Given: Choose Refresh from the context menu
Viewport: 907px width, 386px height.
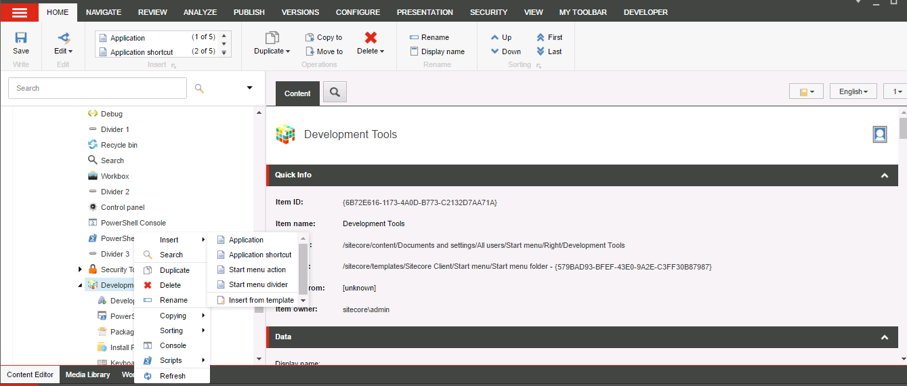Looking at the screenshot, I should pos(171,376).
